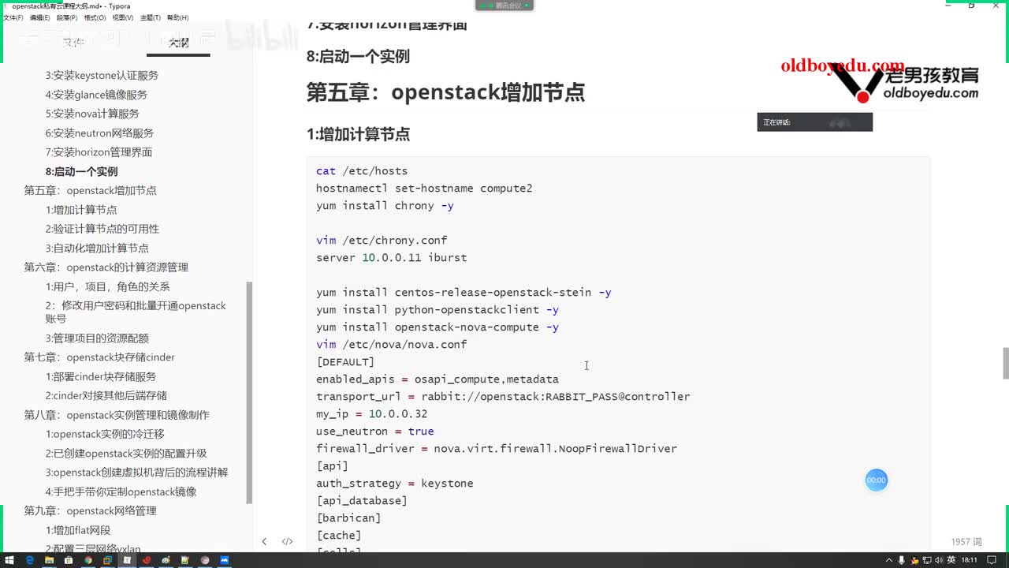Jump to outline item 3:安装keystone认证服务
The width and height of the screenshot is (1009, 568).
point(102,76)
